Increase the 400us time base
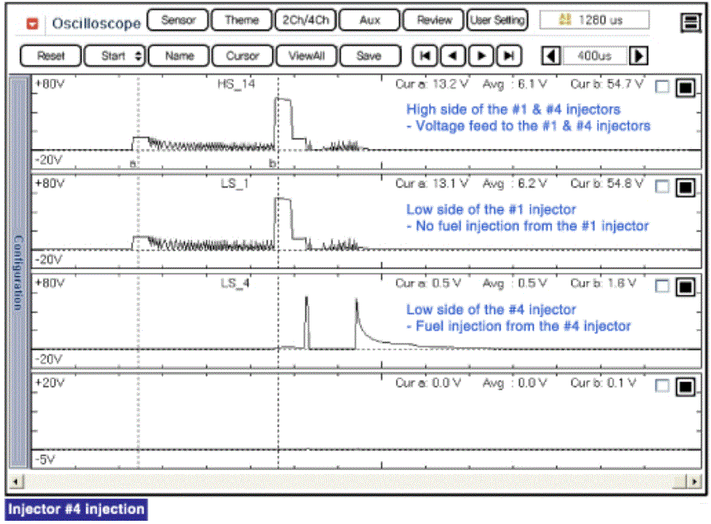Image resolution: width=711 pixels, height=524 pixels. [x=638, y=56]
